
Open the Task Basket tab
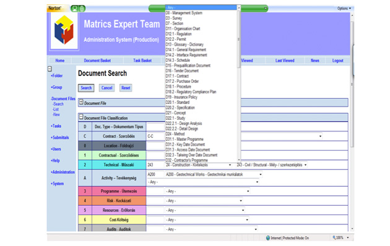(142, 61)
